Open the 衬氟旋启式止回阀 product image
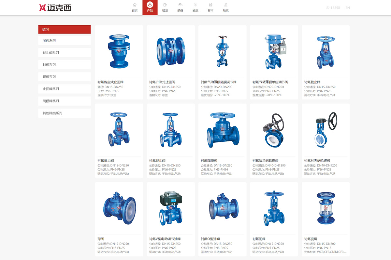391x260 pixels. point(119,51)
